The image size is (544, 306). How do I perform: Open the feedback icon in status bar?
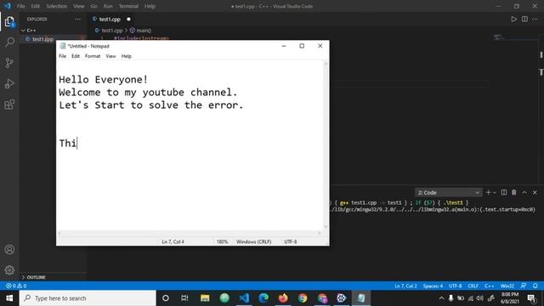(x=524, y=286)
